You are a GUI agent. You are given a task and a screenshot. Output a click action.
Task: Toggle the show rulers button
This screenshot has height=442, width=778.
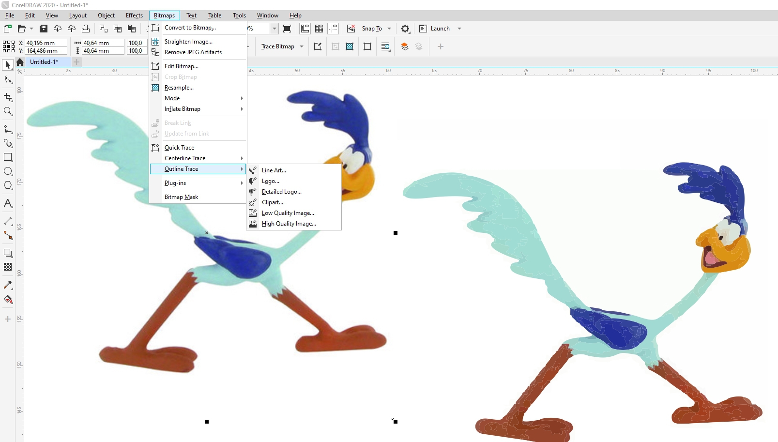pos(305,29)
